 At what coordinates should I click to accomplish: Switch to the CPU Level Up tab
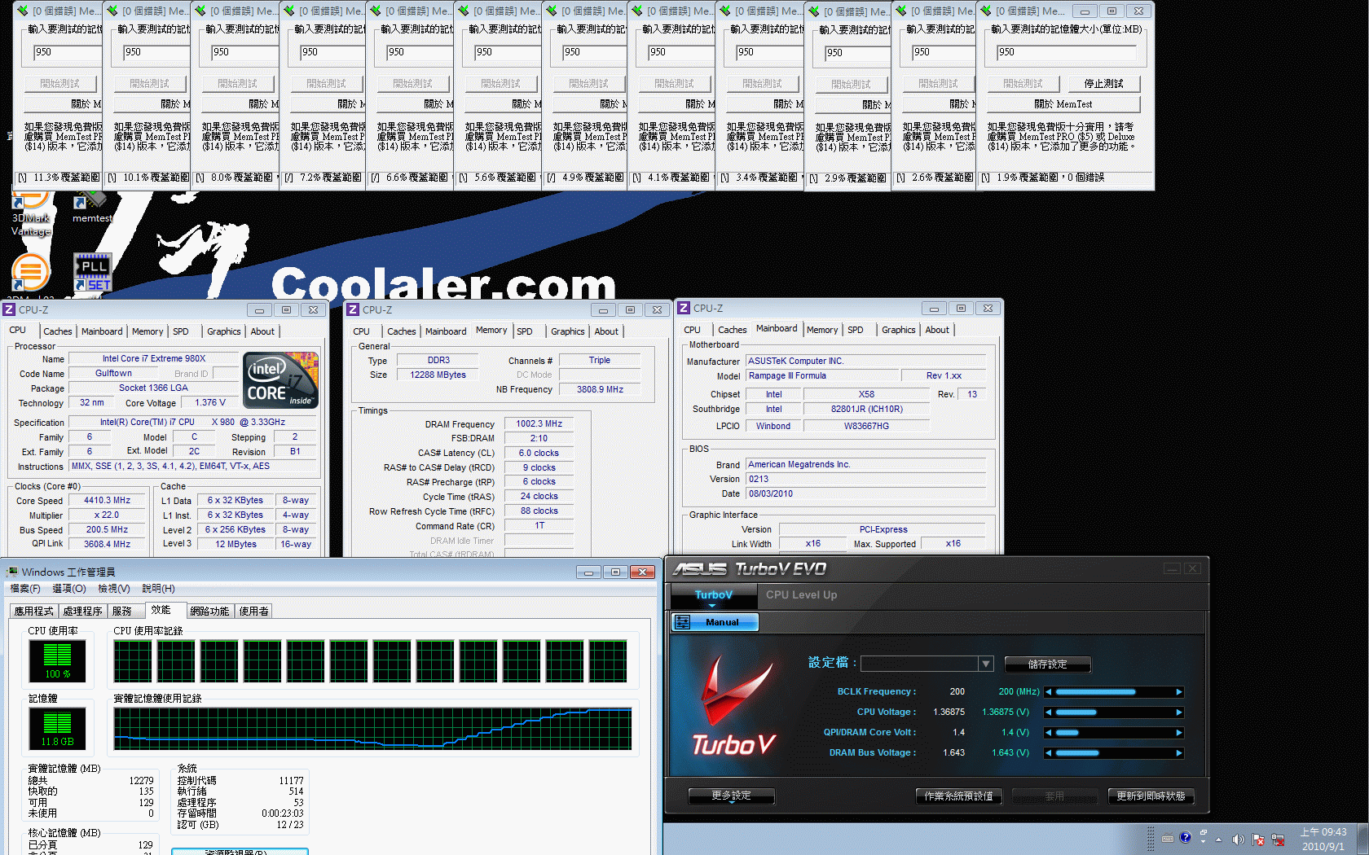click(801, 595)
